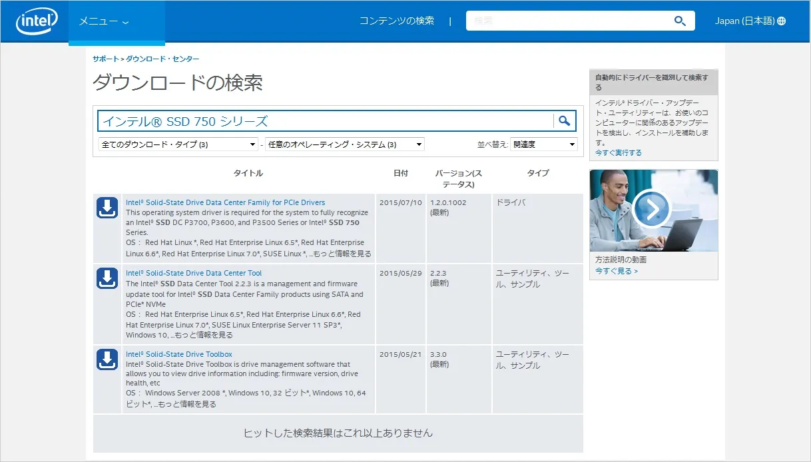Viewport: 811px width, 462px height.
Task: Open the Japan (日本語) region selector
Action: (x=750, y=21)
